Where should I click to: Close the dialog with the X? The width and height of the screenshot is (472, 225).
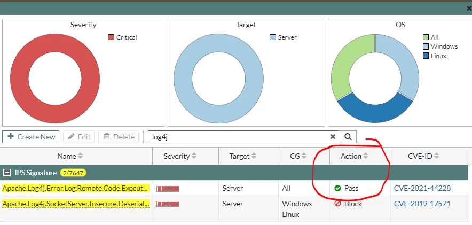(469, 9)
